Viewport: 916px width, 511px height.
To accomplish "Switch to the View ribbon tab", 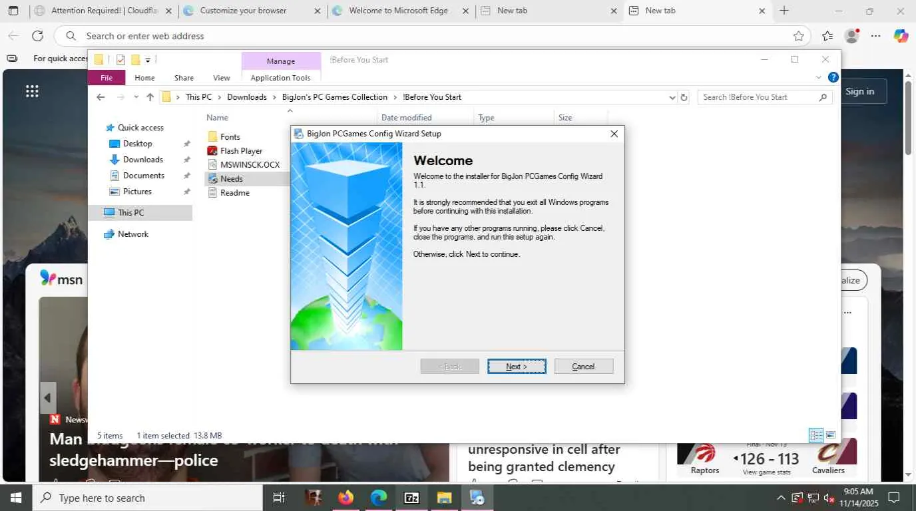I will pos(221,78).
